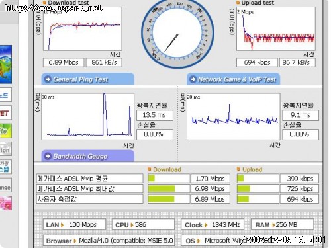
Task: Click the 13.5 ms round-trip delay value
Action: click(x=155, y=115)
